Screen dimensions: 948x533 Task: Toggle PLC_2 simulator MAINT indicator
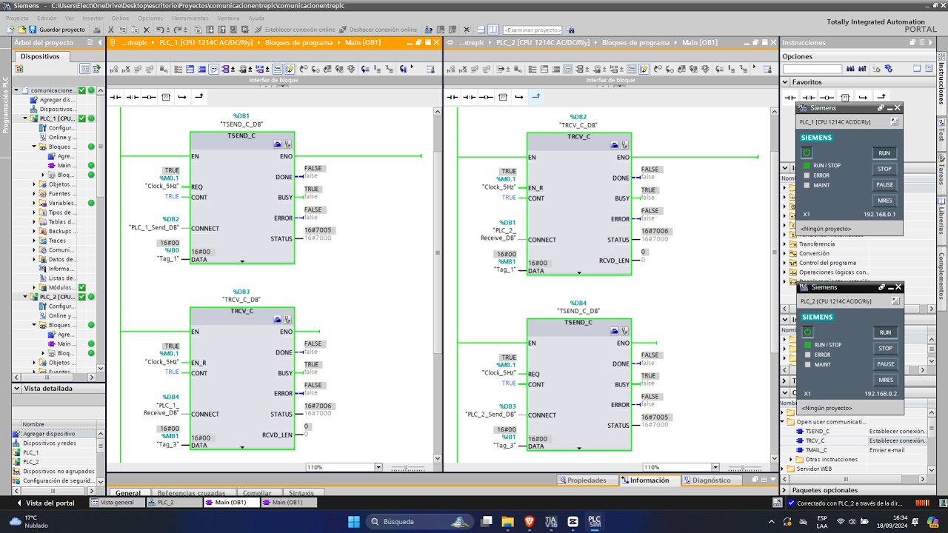pyautogui.click(x=807, y=364)
